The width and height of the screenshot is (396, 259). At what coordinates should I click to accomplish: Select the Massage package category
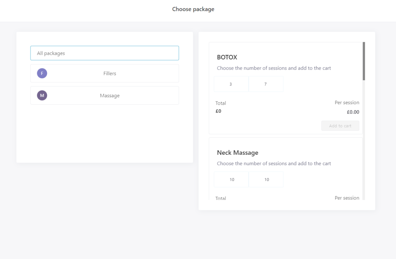click(x=109, y=95)
